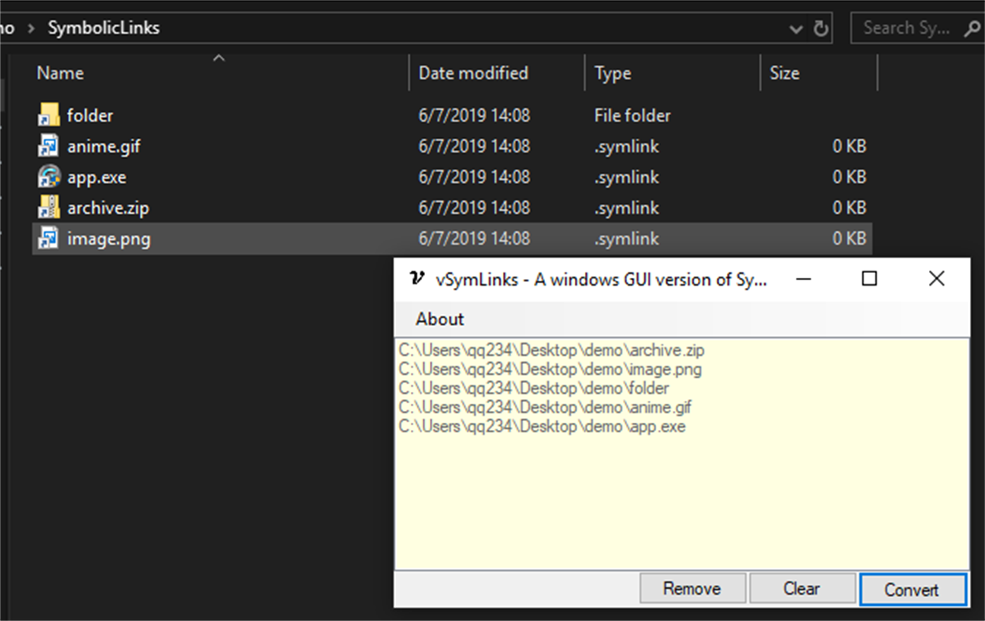Click the archive.zip symlink icon

47,208
